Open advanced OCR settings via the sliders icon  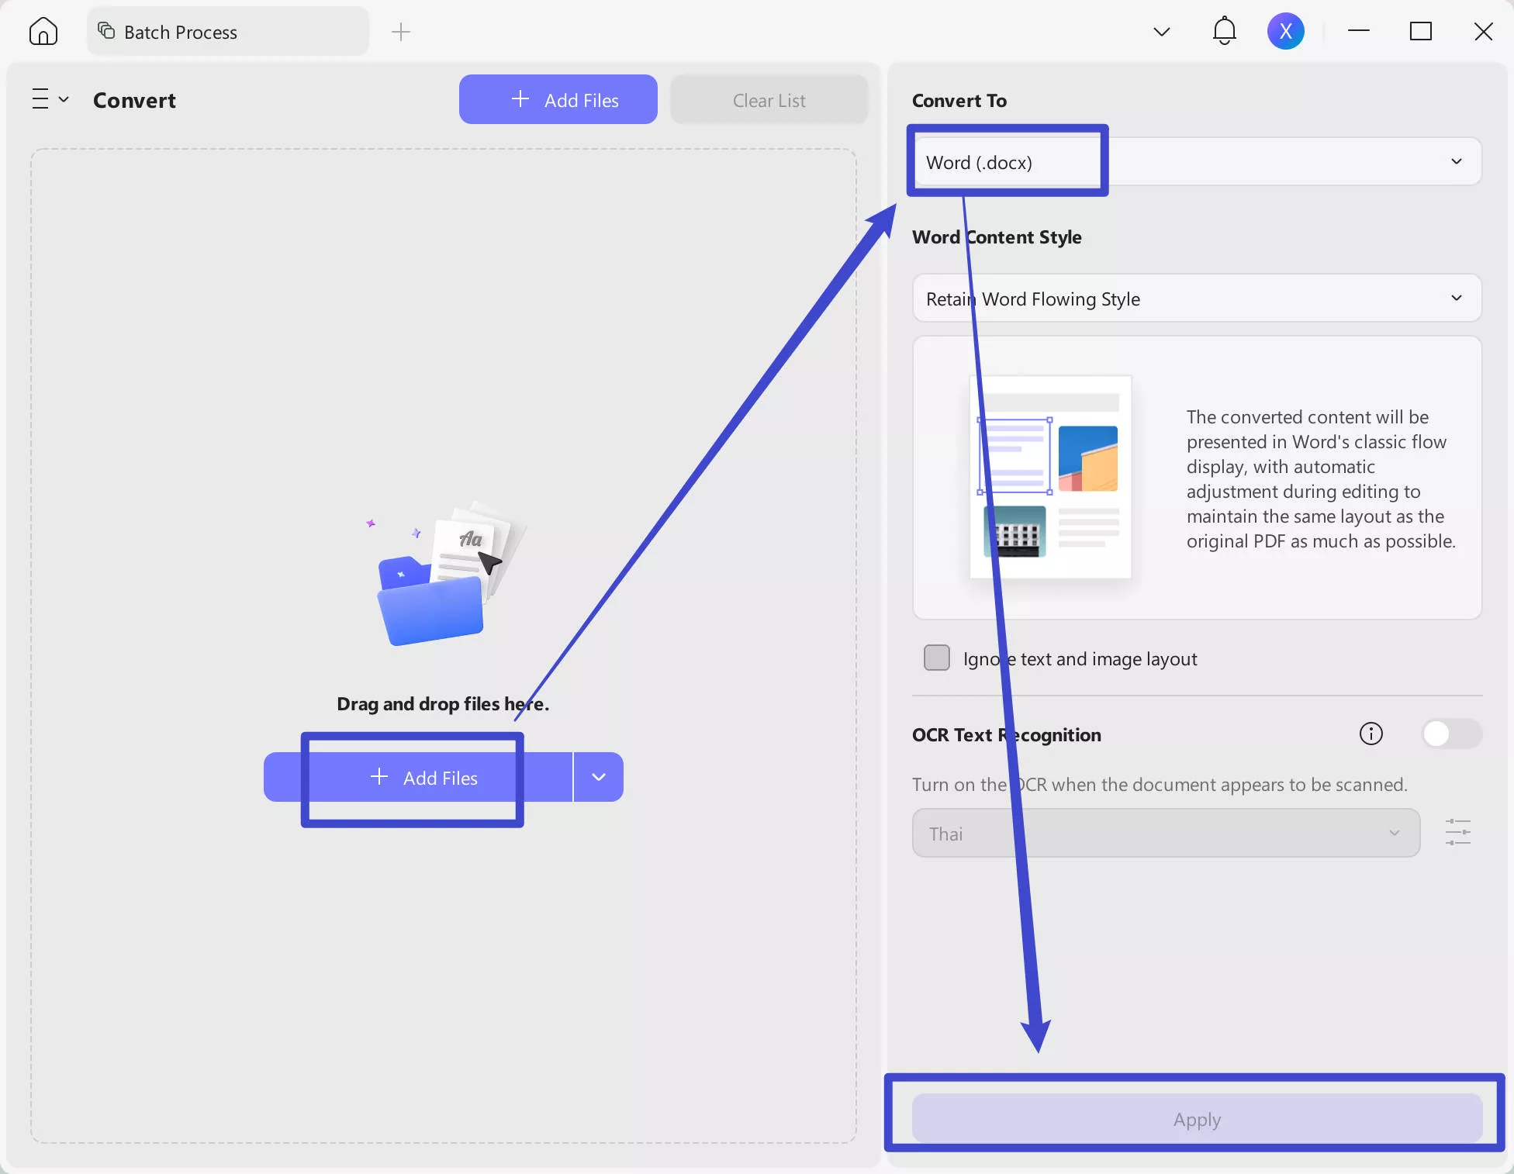[1457, 832]
